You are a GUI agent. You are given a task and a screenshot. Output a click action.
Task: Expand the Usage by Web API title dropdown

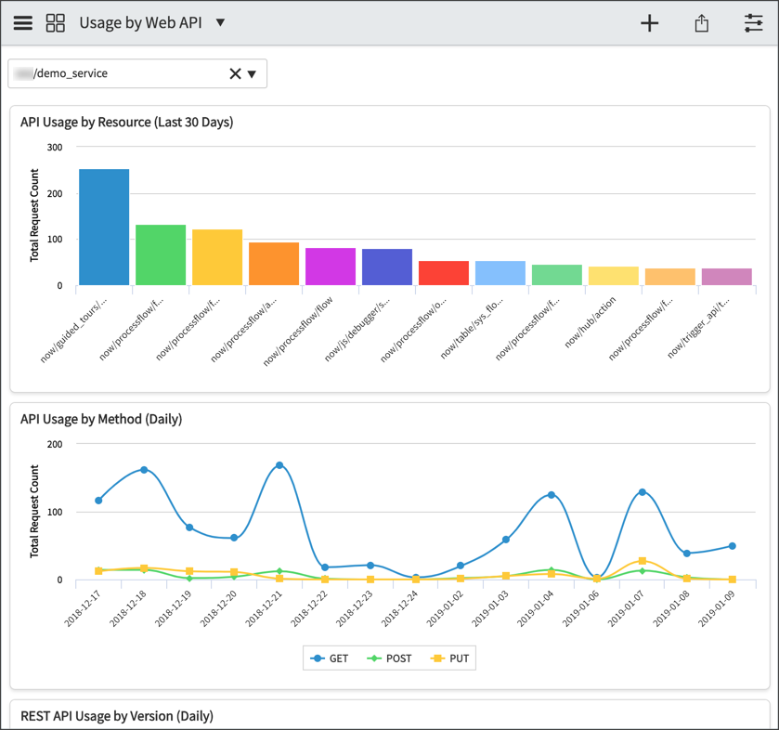221,22
